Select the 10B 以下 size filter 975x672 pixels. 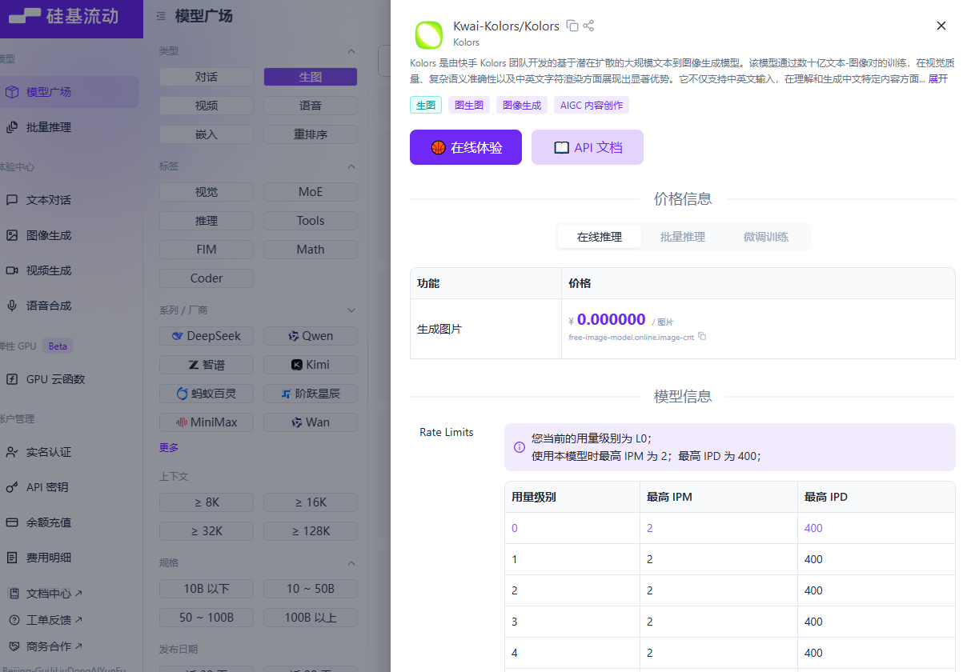207,589
